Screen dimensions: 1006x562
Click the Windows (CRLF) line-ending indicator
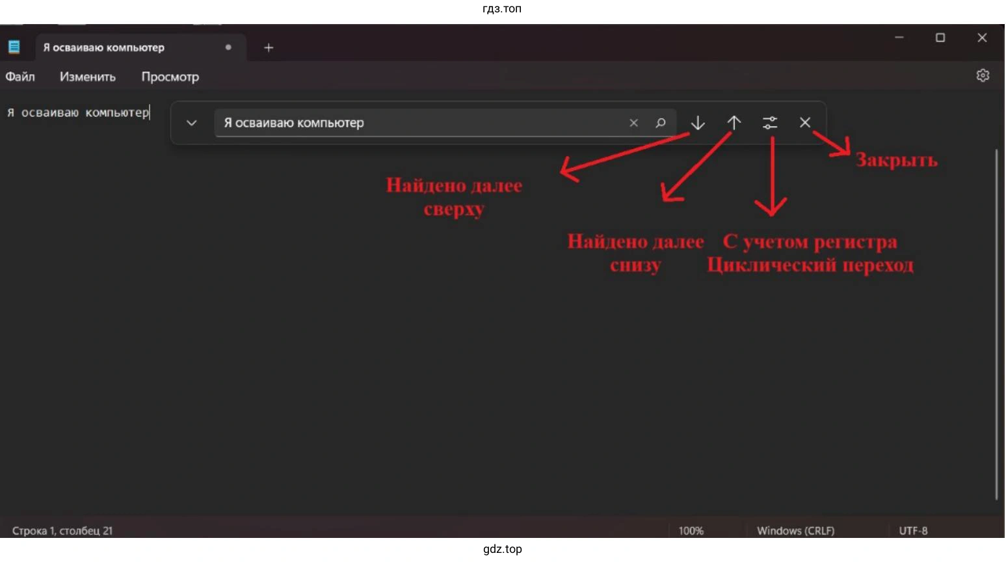pyautogui.click(x=795, y=530)
